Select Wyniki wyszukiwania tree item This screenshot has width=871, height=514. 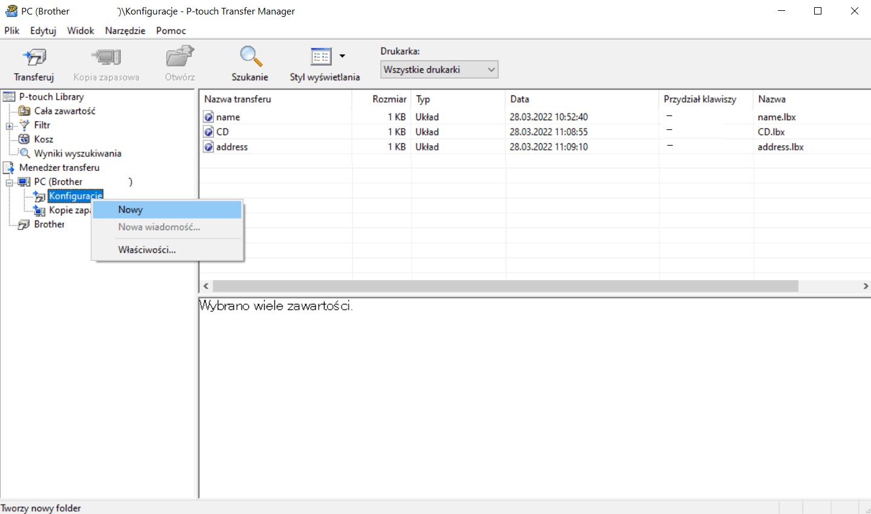(x=77, y=153)
